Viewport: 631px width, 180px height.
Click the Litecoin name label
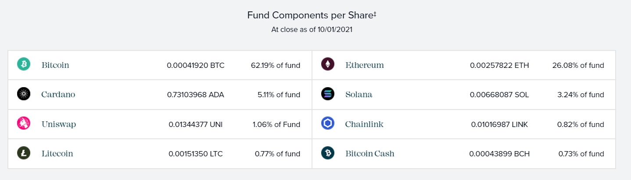coord(57,154)
